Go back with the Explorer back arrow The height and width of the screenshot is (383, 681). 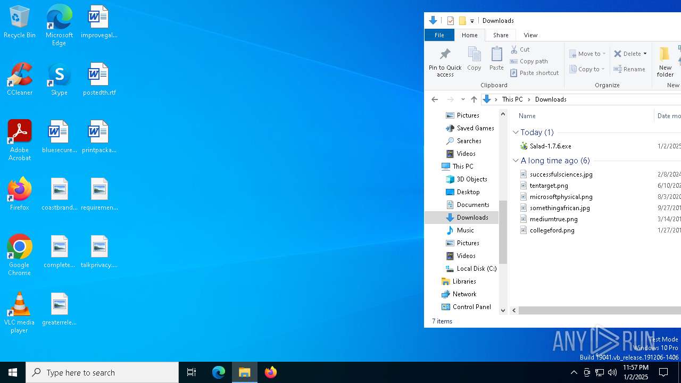[x=435, y=99]
